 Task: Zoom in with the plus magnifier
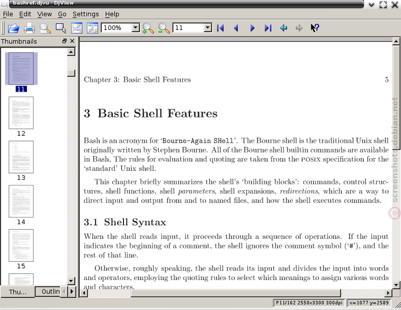[148, 28]
